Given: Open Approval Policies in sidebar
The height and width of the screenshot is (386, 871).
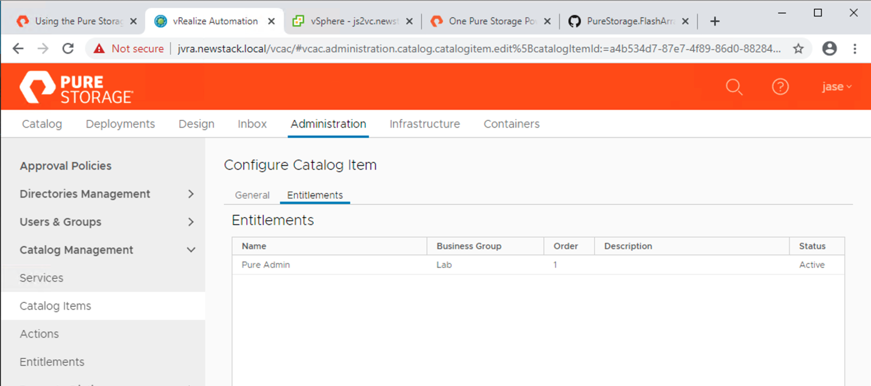Looking at the screenshot, I should coord(65,166).
